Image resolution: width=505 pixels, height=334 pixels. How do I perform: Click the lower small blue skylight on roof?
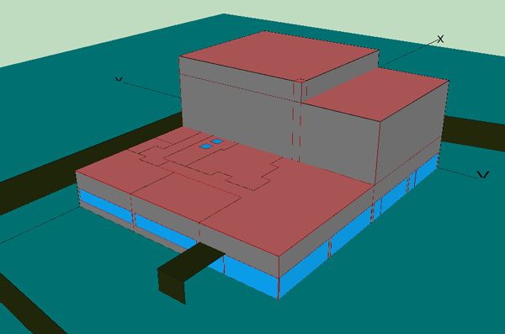pos(205,146)
